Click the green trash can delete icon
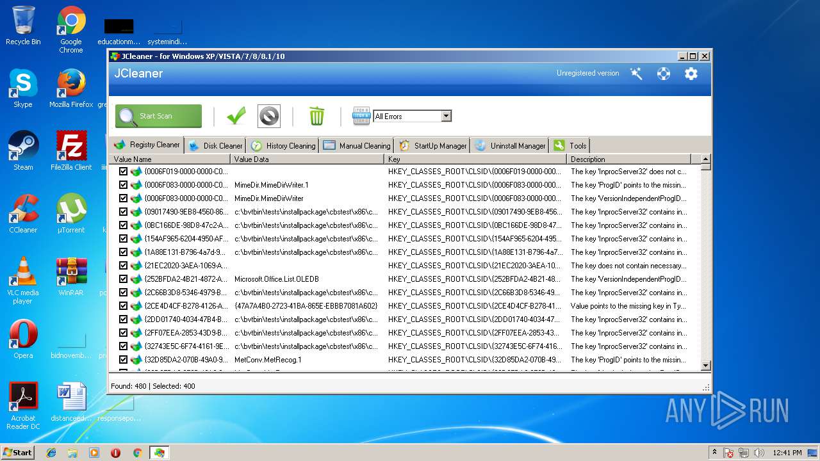Viewport: 820px width, 461px height. coord(316,116)
